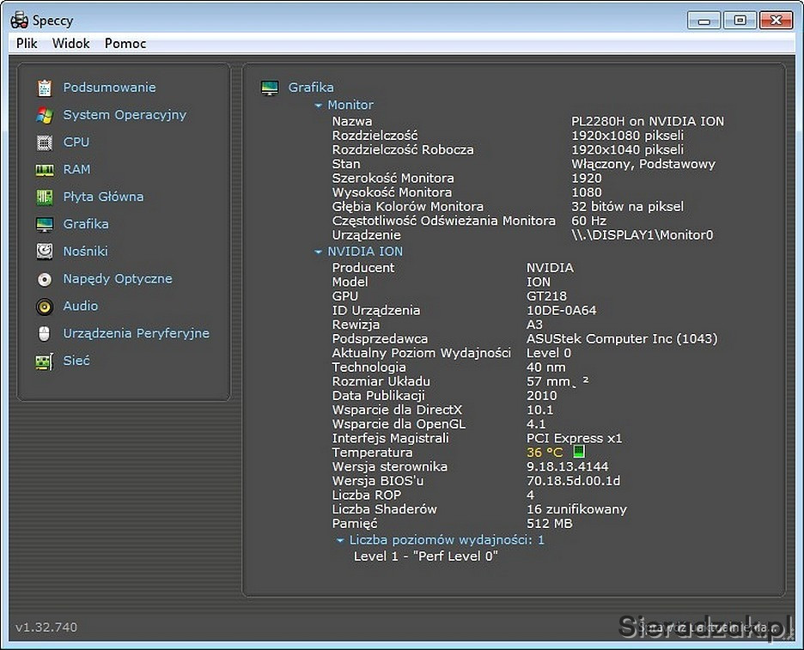Click the green temperature indicator icon

(x=578, y=452)
